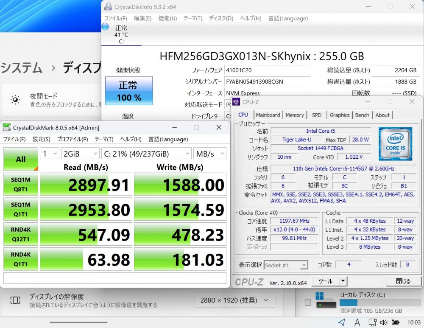Switch to the About tab in CPU-Z

(x=382, y=115)
